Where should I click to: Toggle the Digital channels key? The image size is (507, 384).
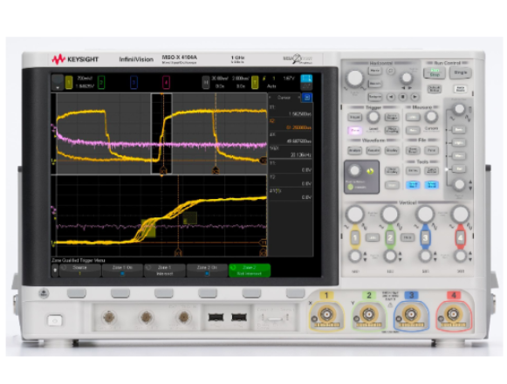pos(459,142)
